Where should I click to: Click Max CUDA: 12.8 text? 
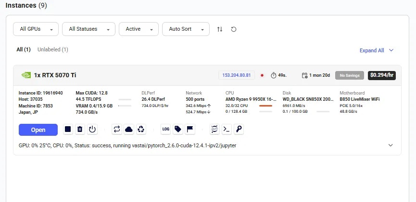tap(91, 93)
